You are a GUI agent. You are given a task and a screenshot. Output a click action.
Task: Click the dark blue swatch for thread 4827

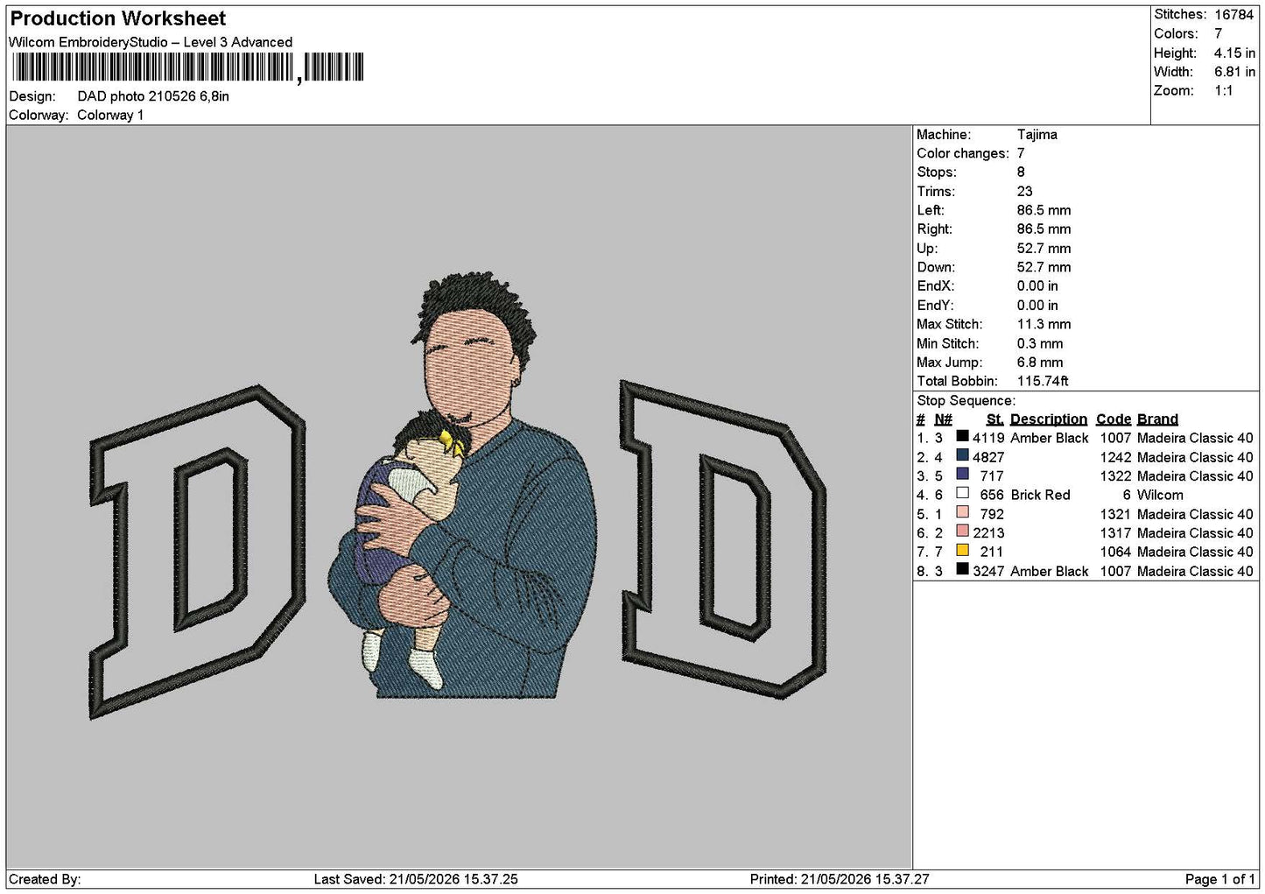click(962, 455)
